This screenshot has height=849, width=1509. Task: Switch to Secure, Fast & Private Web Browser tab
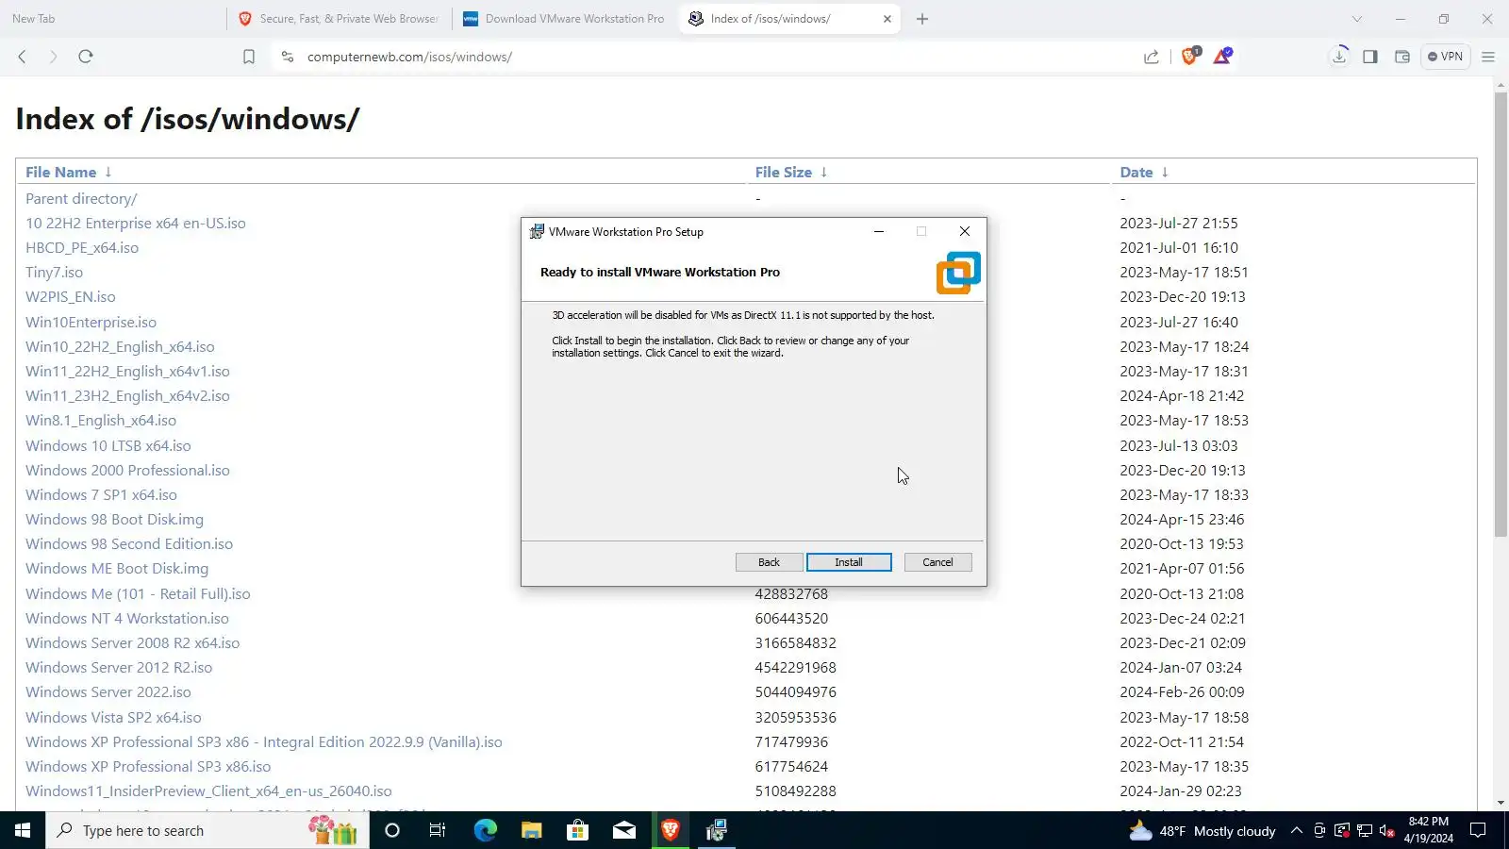[x=340, y=19]
